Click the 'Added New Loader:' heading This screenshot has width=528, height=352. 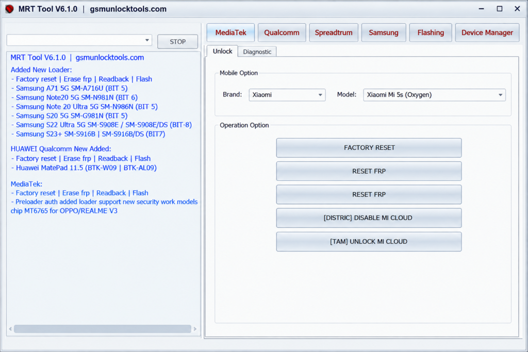41,70
